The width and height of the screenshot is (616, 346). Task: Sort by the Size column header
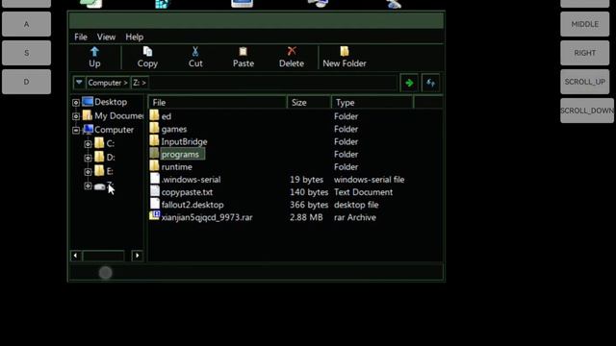tap(309, 103)
